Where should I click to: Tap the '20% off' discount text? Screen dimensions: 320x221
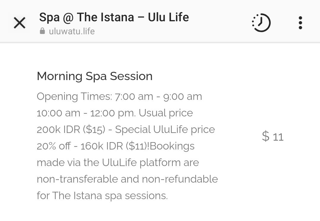54,146
